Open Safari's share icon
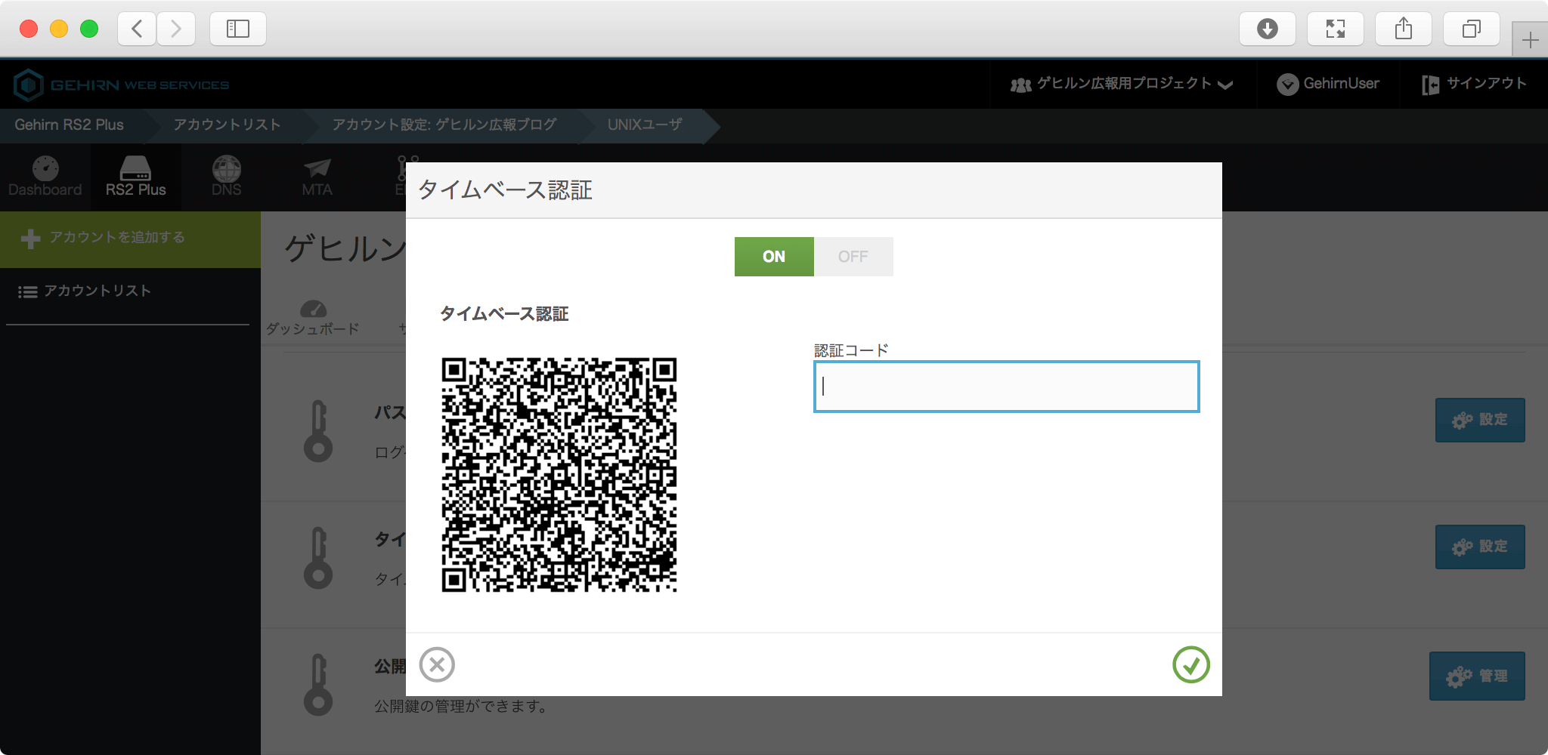This screenshot has width=1548, height=755. (1403, 29)
